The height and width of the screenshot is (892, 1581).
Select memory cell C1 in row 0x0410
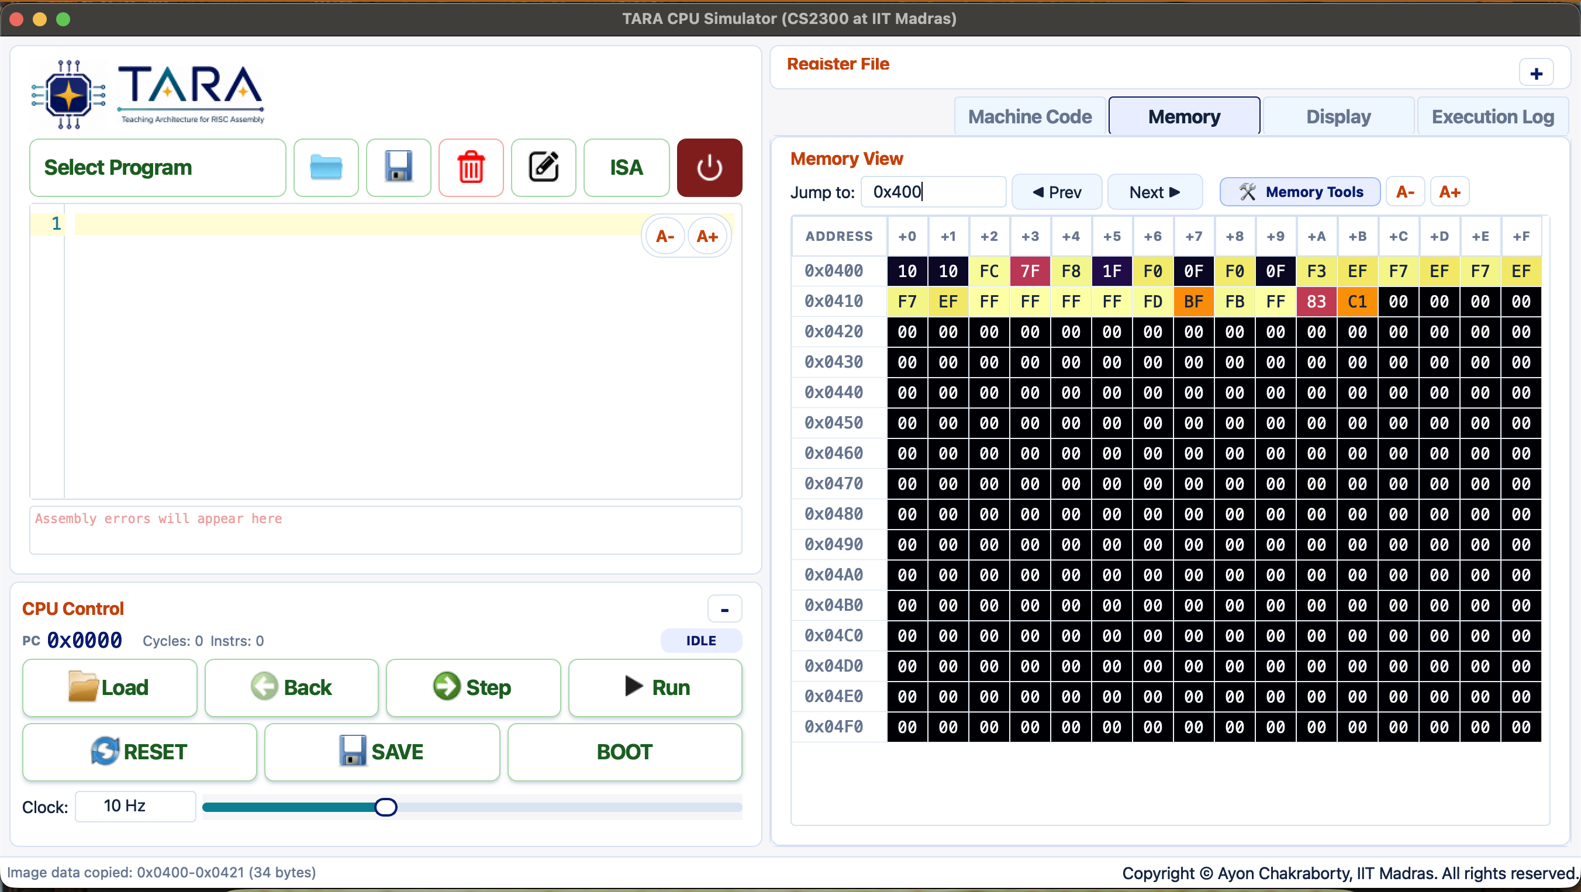point(1357,302)
